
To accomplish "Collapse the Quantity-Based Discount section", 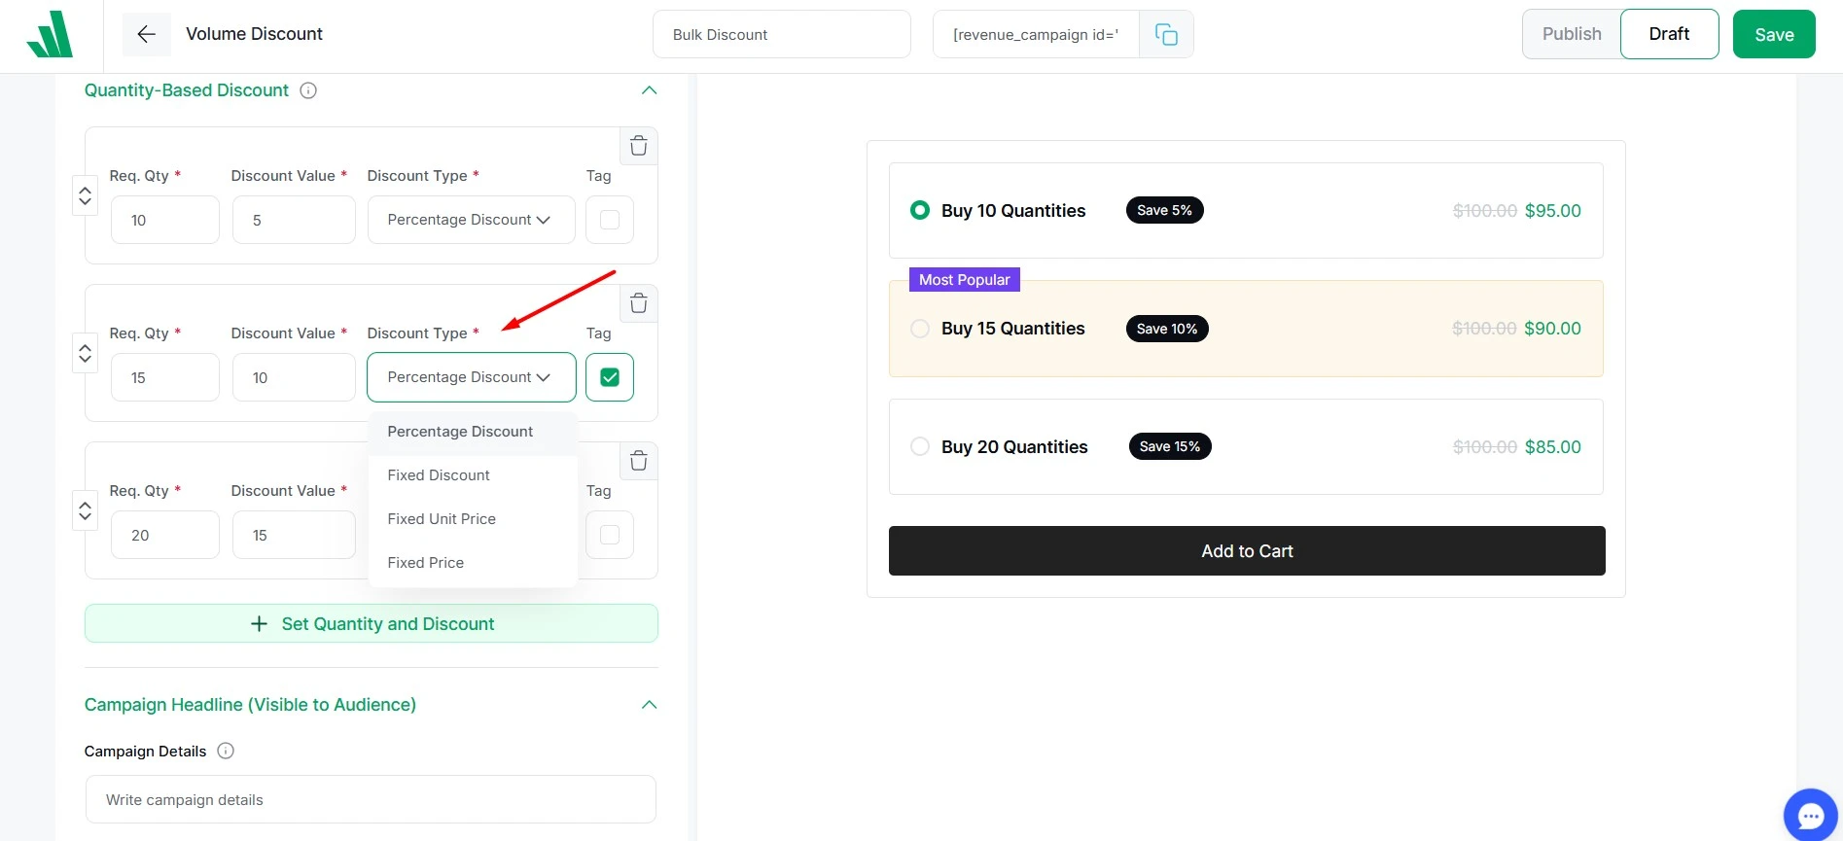I will 650,90.
